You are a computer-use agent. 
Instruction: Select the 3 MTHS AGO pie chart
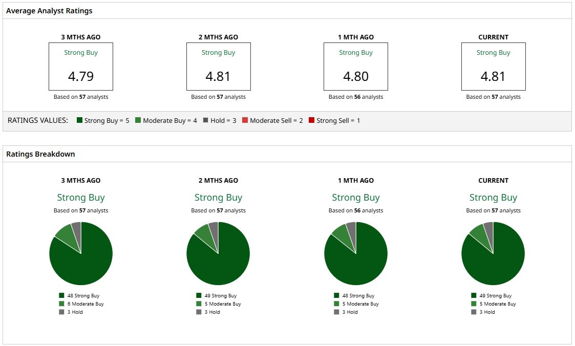pyautogui.click(x=81, y=253)
